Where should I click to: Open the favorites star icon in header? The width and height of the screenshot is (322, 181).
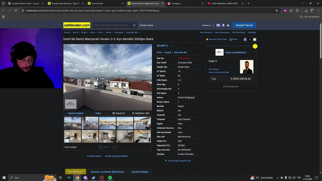(228, 25)
